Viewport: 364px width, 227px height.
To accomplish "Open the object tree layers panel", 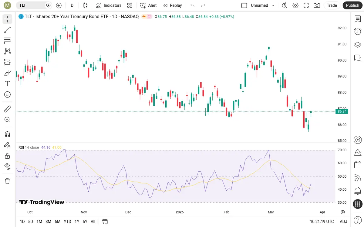I will (358, 45).
